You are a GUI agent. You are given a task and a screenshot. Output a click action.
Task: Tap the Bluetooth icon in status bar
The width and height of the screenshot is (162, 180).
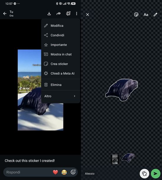57,4
